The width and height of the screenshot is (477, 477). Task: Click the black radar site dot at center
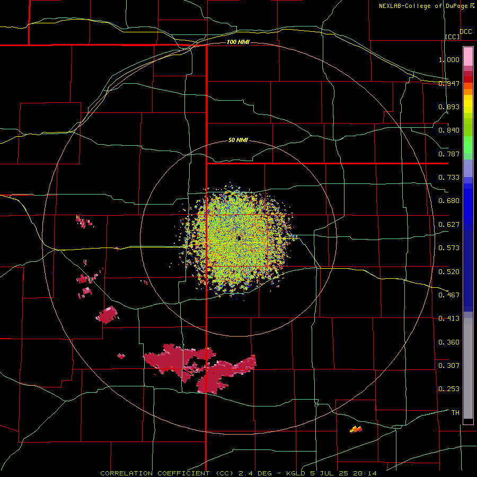click(239, 238)
